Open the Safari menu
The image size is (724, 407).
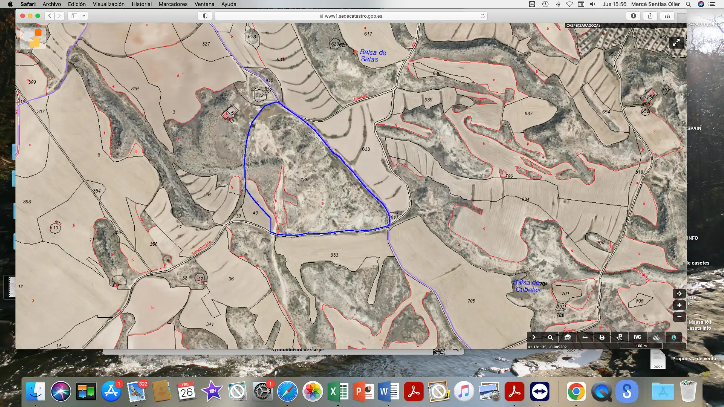28,4
